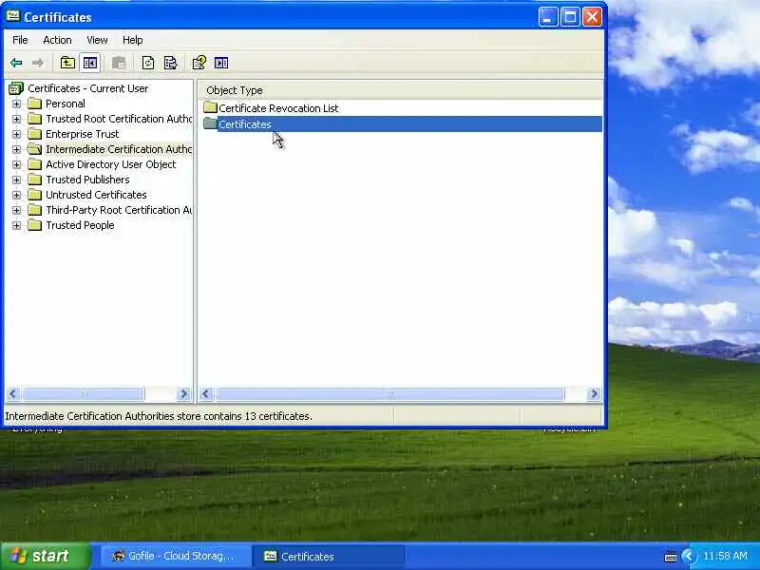Click the Forward arrow toolbar icon
The width and height of the screenshot is (760, 570).
click(37, 63)
